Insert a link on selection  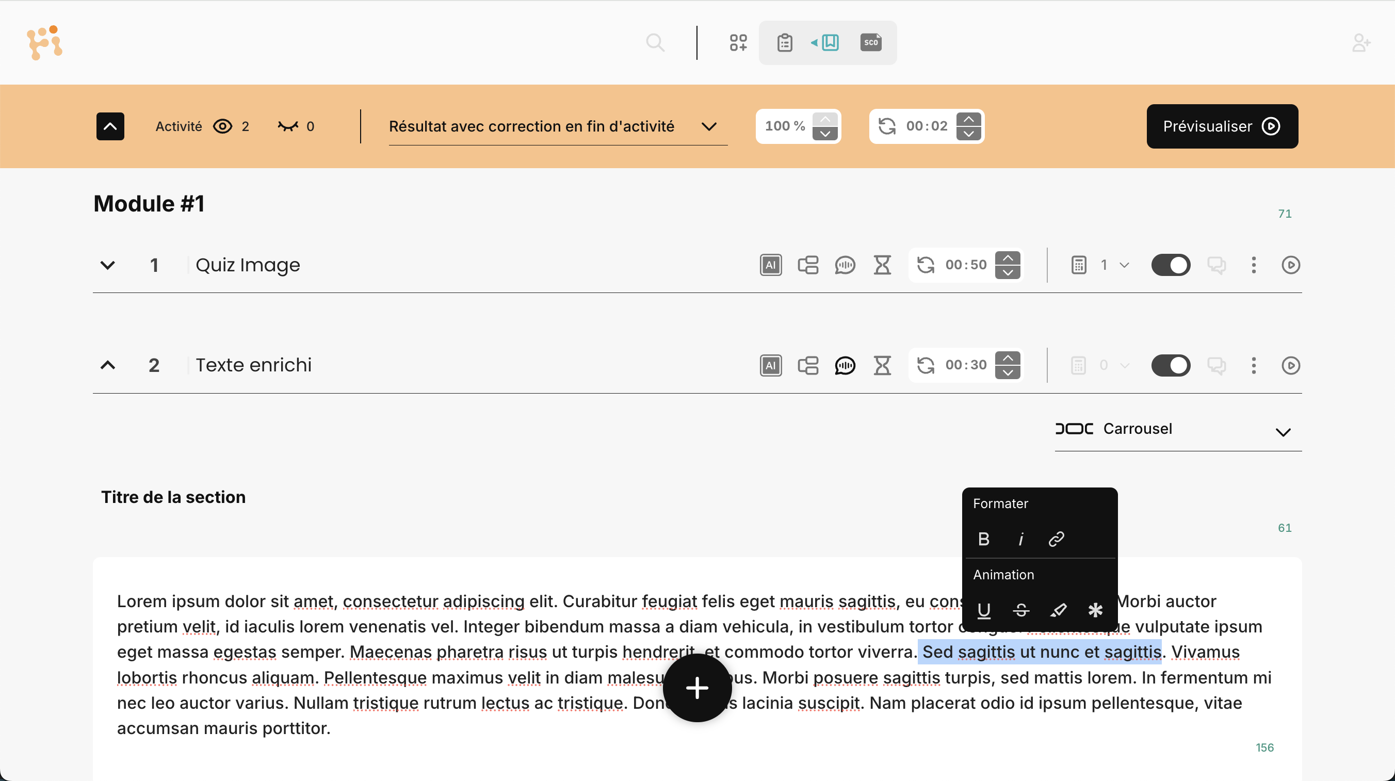1057,539
